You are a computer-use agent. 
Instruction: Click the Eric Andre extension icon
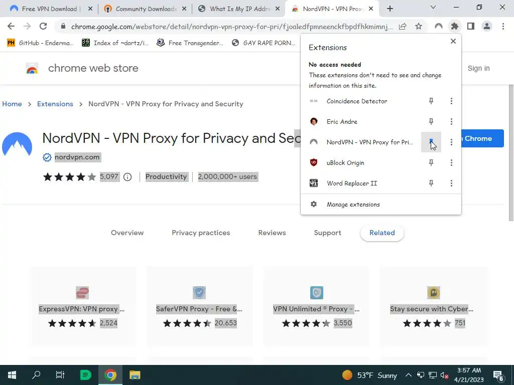point(314,121)
